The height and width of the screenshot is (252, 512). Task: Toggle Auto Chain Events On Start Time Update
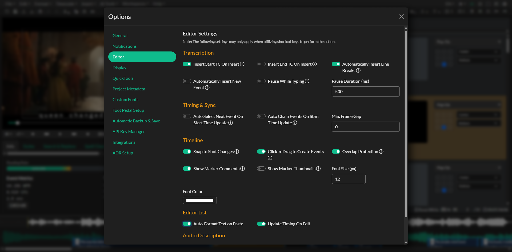coord(261,116)
